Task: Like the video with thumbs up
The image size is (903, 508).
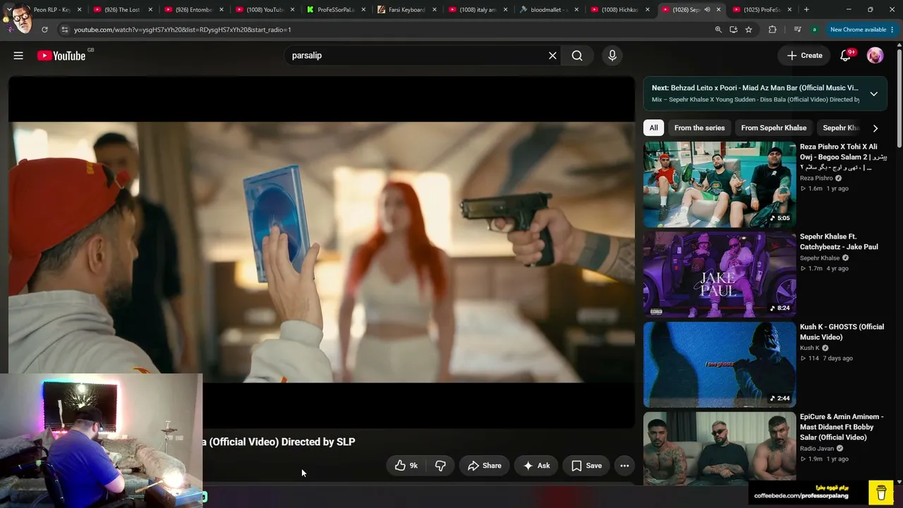Action: [x=406, y=466]
